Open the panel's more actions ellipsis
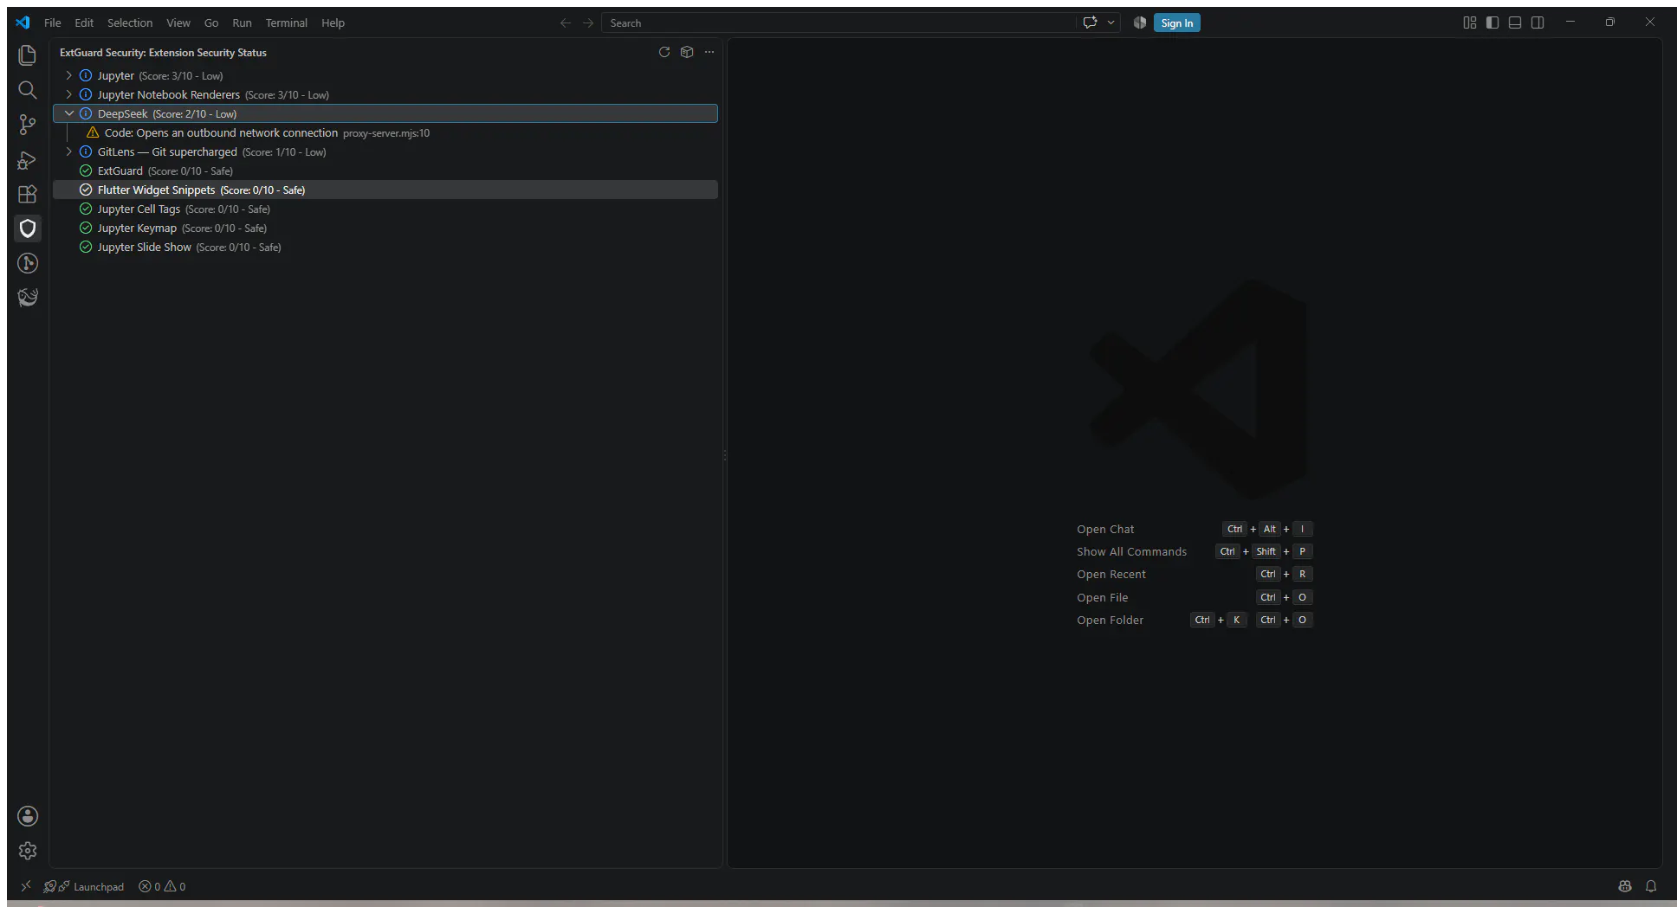 tap(709, 52)
